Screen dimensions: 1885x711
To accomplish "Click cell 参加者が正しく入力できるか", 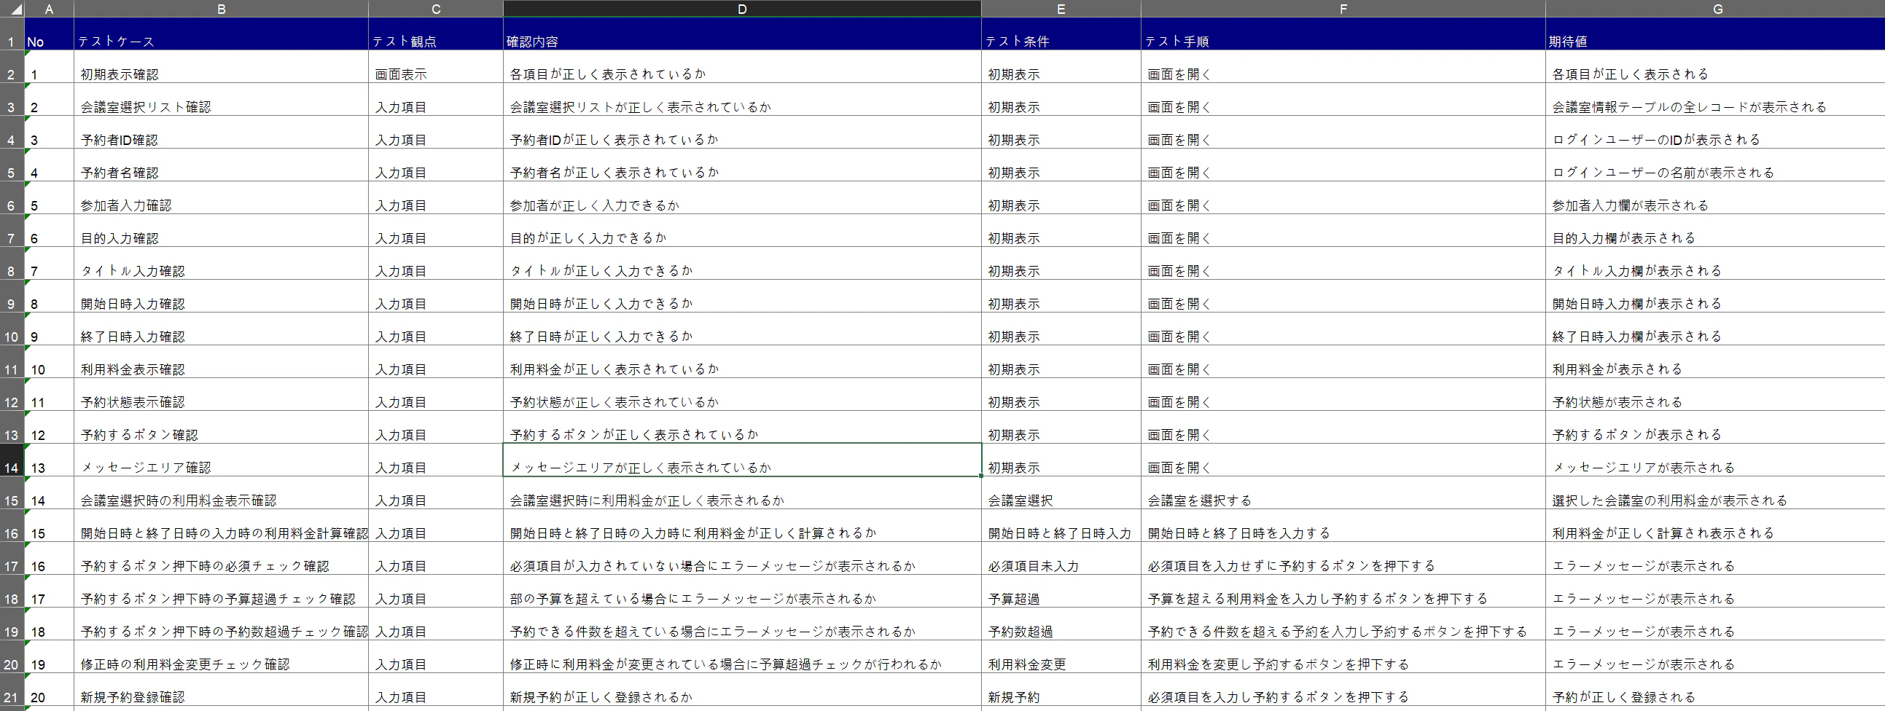I will click(742, 198).
